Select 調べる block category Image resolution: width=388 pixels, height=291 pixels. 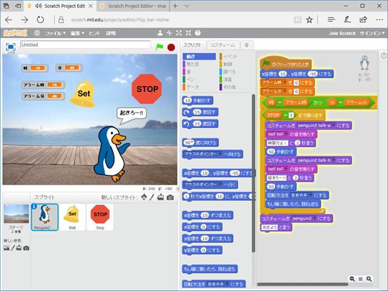click(228, 72)
